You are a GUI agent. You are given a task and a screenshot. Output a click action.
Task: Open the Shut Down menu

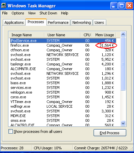click(x=48, y=13)
